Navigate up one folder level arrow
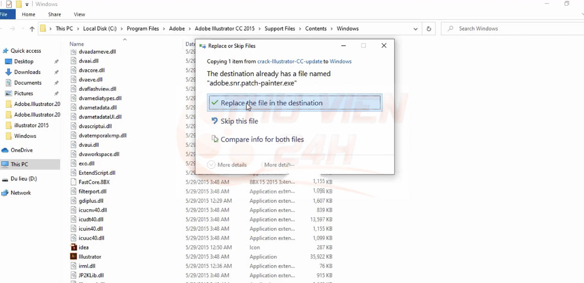 pyautogui.click(x=32, y=29)
